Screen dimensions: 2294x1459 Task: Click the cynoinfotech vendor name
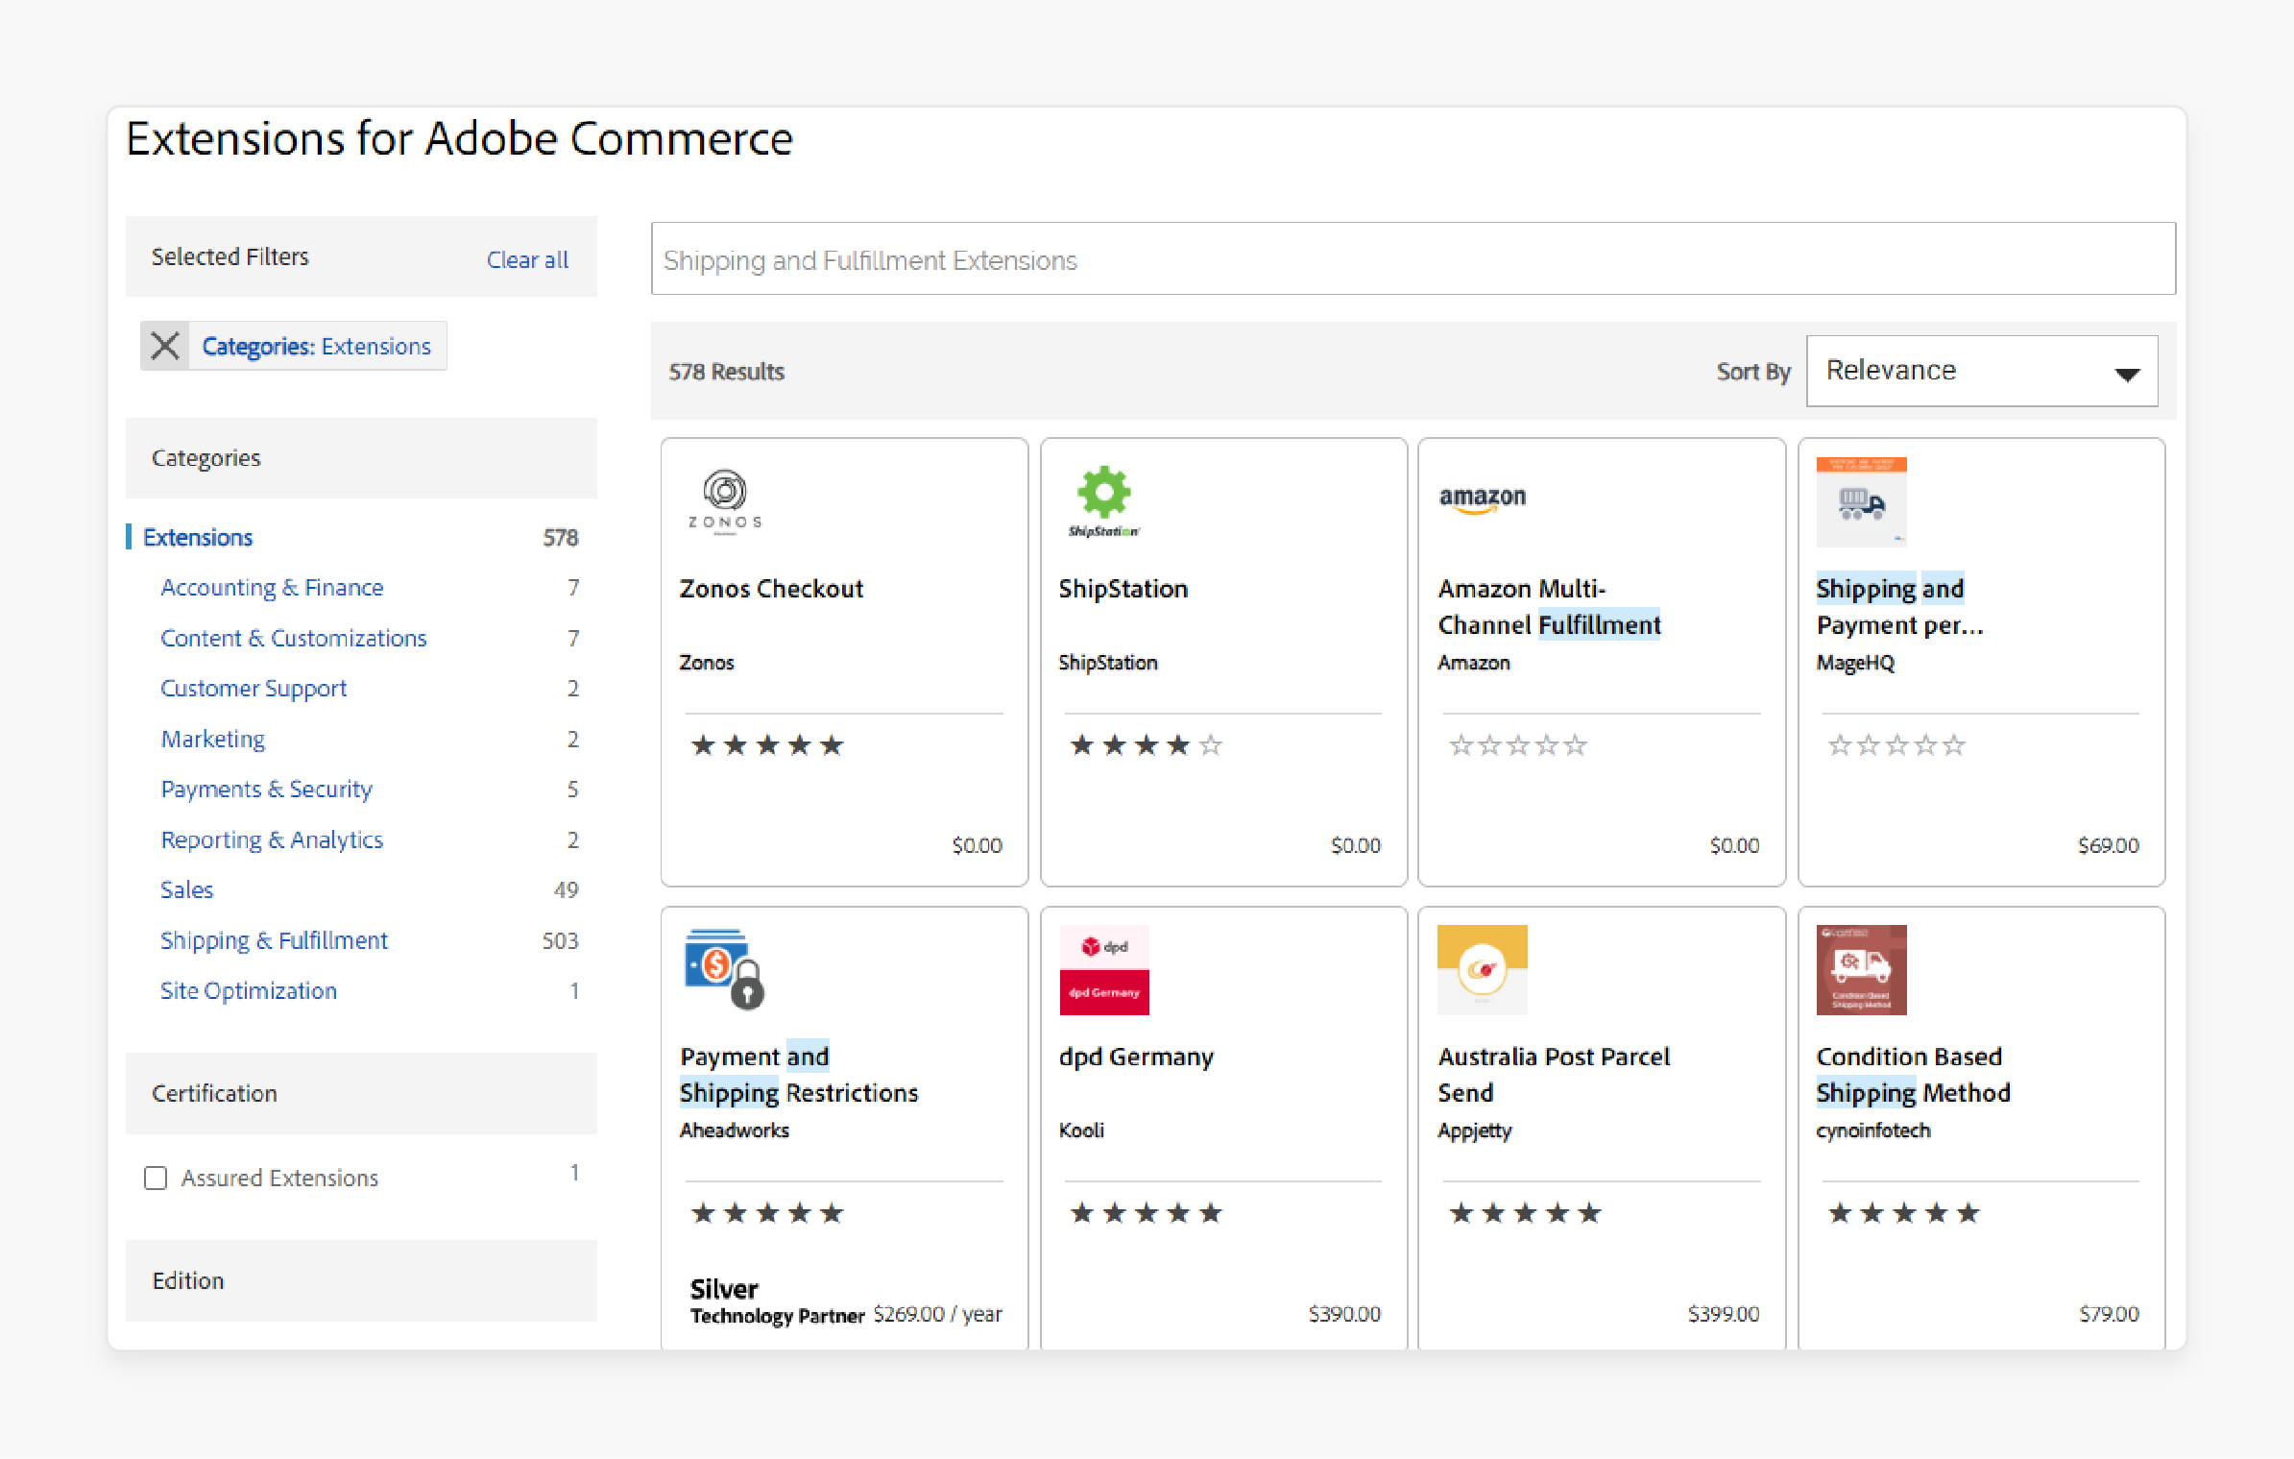(1872, 1131)
